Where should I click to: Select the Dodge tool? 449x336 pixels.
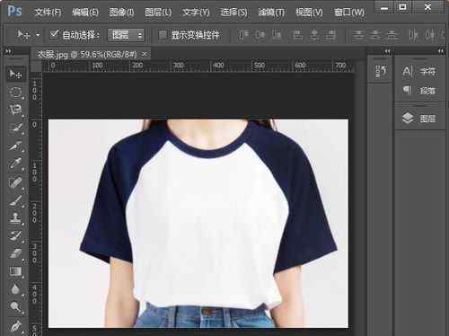15,307
